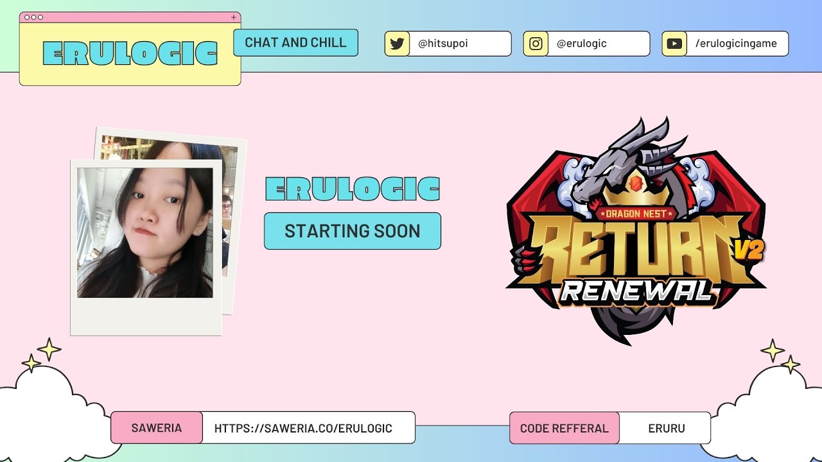Select the @erulogic Instagram handle
This screenshot has height=462, width=822.
[x=582, y=44]
